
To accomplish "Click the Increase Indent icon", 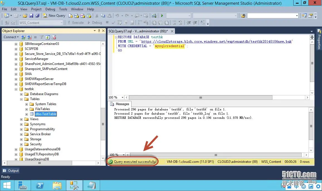I will tap(195, 23).
